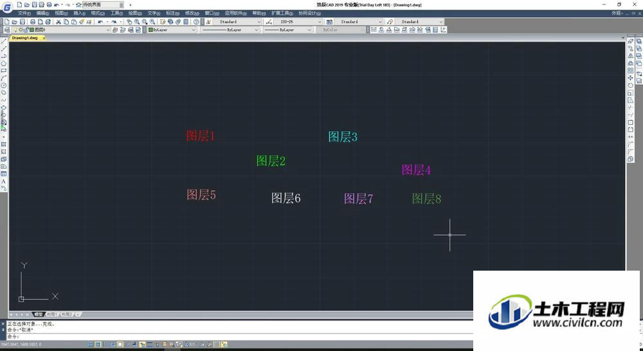The height and width of the screenshot is (351, 643).
Task: Click the previous layer icon beside layer dropdown
Action: click(123, 30)
